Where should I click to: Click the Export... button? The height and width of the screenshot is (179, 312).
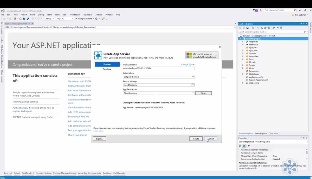pyautogui.click(x=100, y=139)
